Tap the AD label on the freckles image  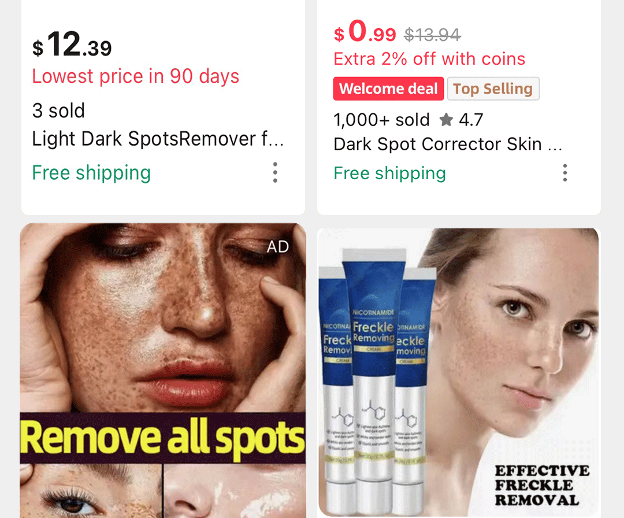tap(277, 247)
